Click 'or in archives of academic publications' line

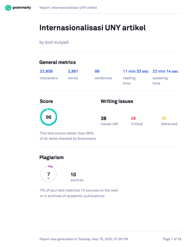pyautogui.click(x=72, y=196)
